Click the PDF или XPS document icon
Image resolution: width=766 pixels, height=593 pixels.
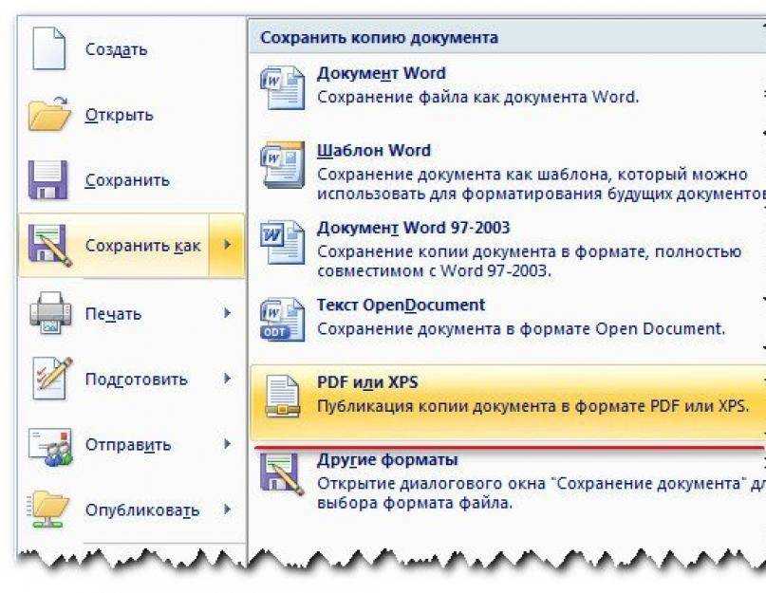pyautogui.click(x=282, y=397)
